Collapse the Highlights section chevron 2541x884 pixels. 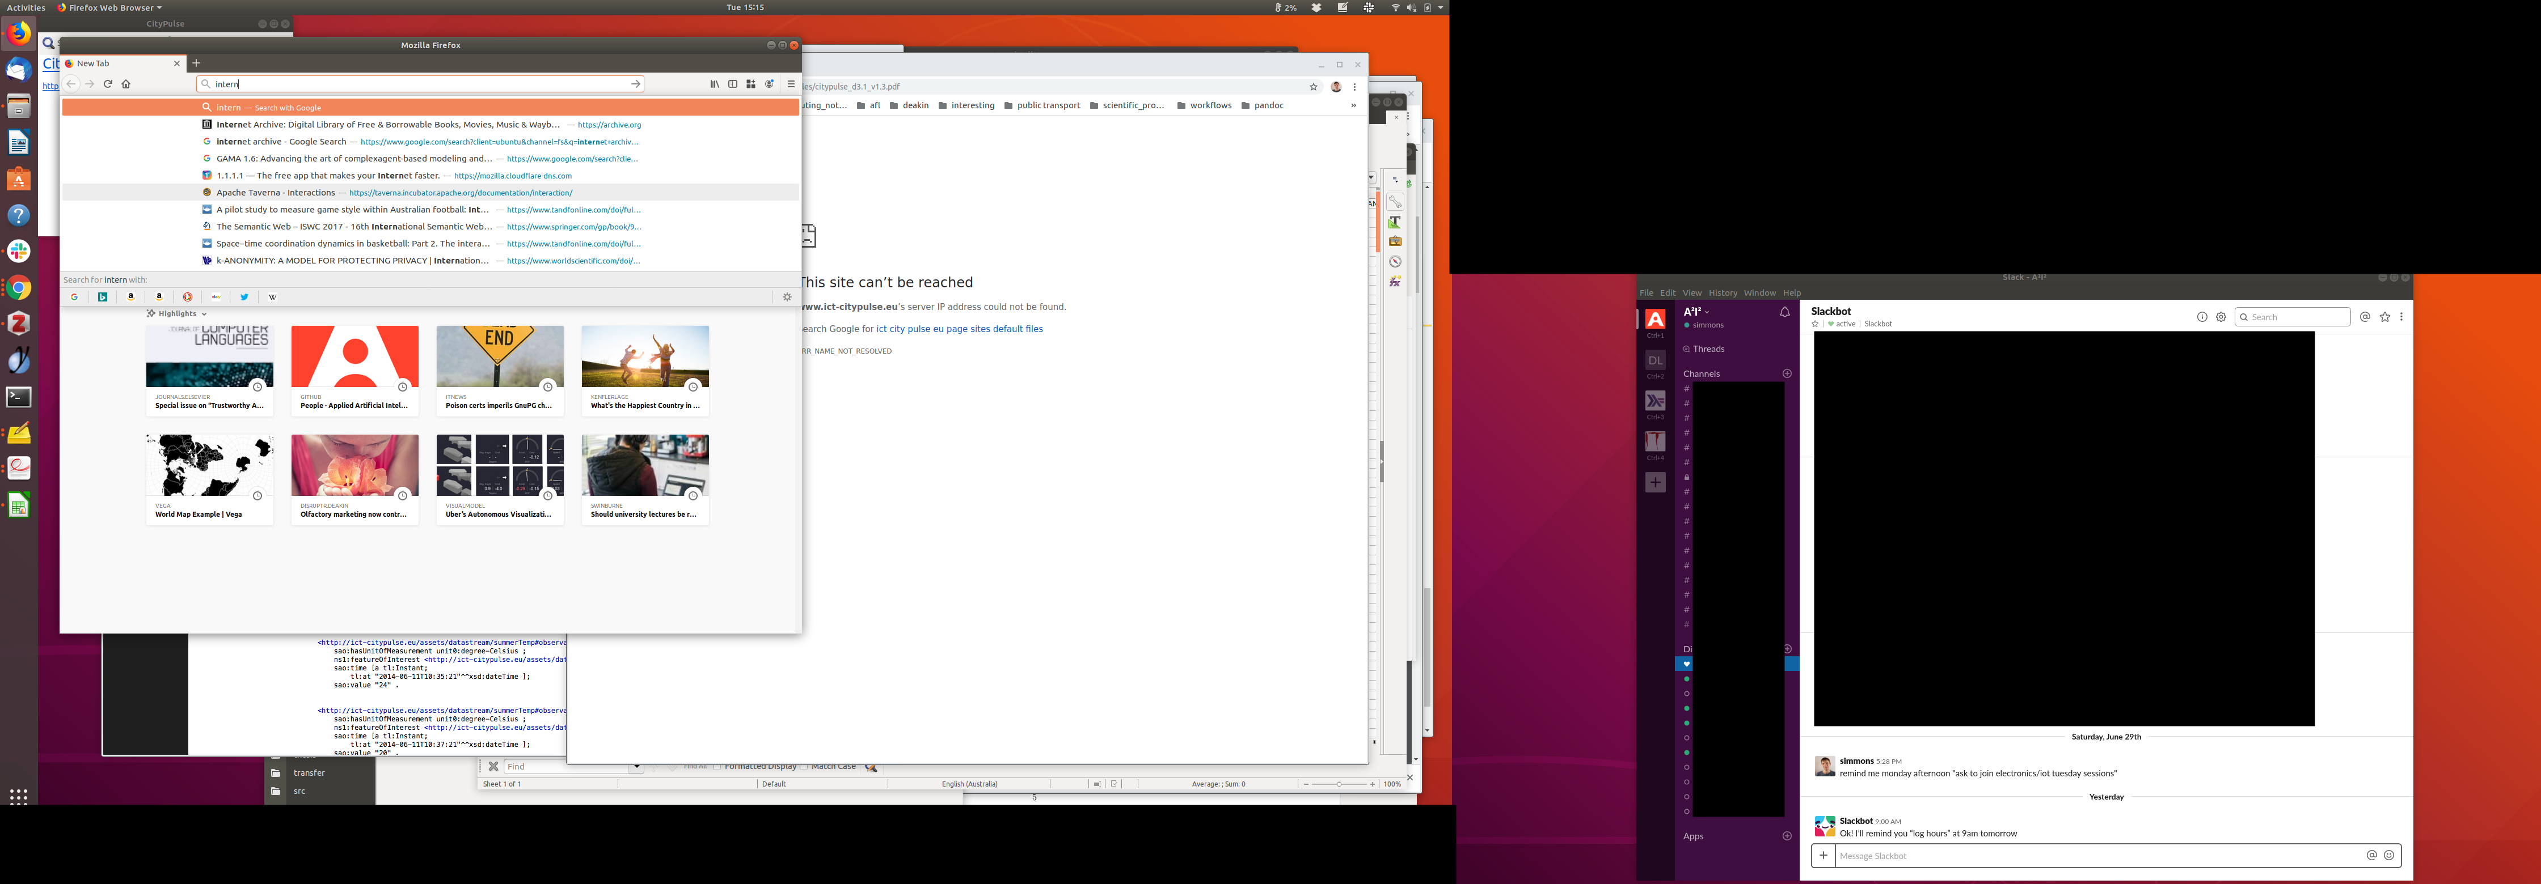click(204, 314)
